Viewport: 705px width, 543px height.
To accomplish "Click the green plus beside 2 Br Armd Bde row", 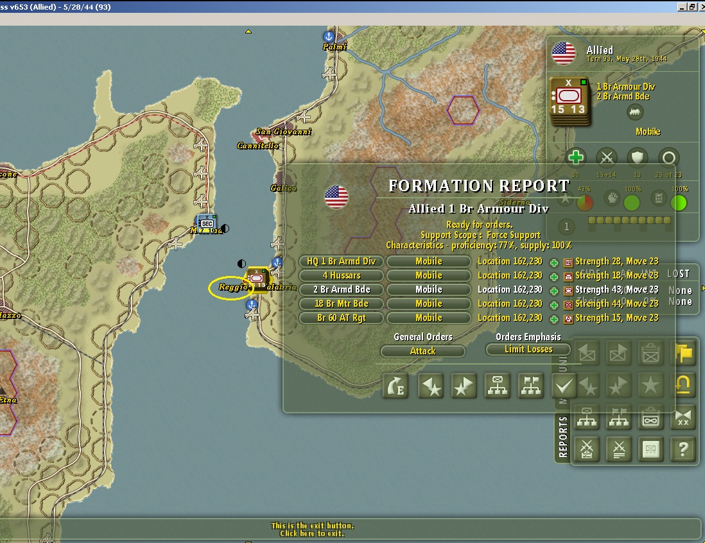I will coord(554,291).
